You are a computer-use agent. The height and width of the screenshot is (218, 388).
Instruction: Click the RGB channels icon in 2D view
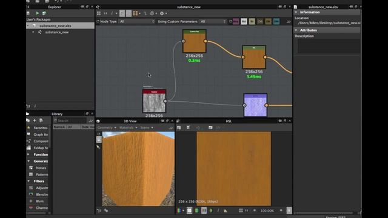pos(179,211)
